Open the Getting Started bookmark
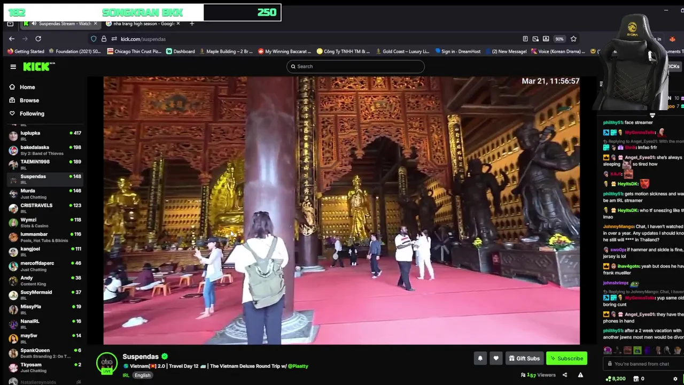The image size is (684, 385). [26, 51]
